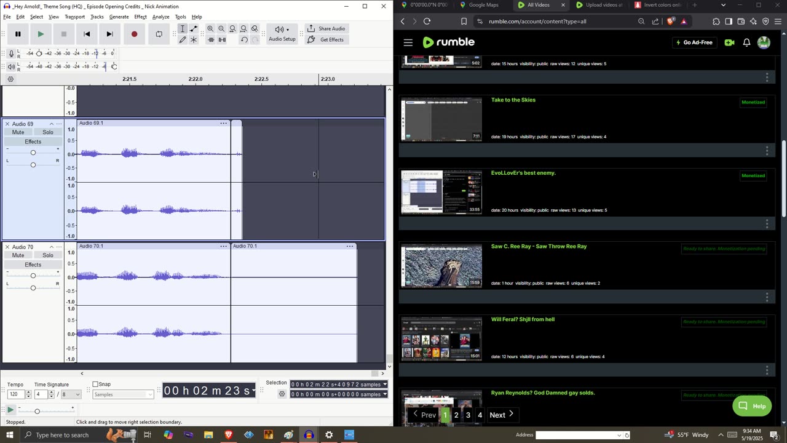
Task: Mute the Audio 69 track
Action: click(x=18, y=132)
